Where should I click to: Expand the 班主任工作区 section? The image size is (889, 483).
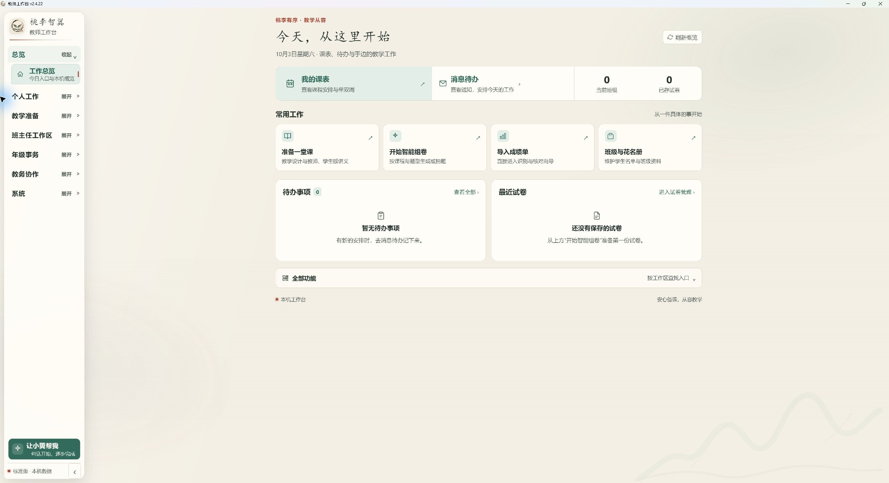pos(44,135)
